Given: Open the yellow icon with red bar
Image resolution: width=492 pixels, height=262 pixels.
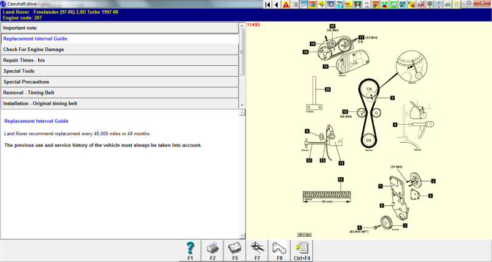Looking at the screenshot, I should [x=349, y=4].
